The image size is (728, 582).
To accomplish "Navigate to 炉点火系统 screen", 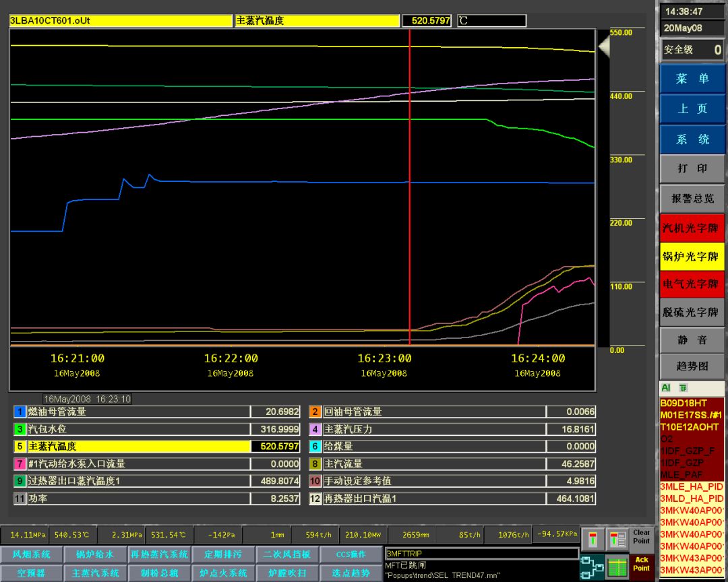I will tap(223, 573).
